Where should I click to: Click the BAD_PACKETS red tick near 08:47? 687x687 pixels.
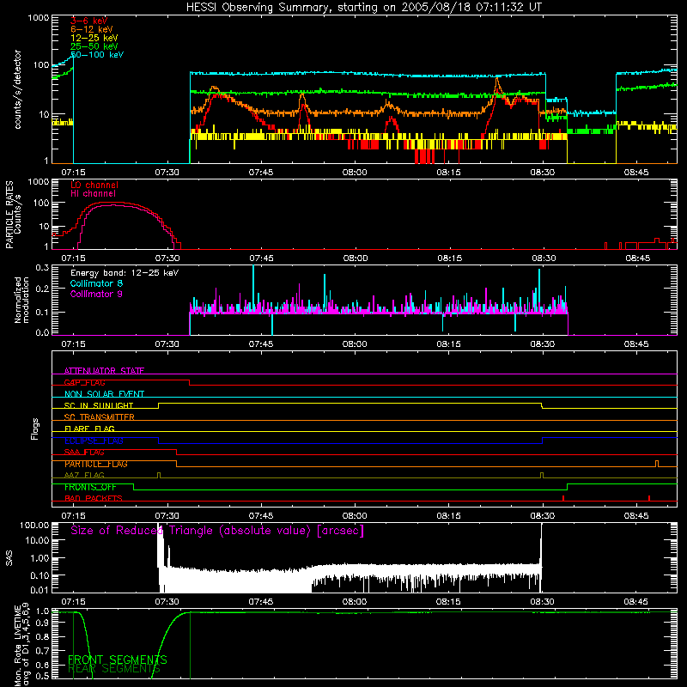(649, 498)
